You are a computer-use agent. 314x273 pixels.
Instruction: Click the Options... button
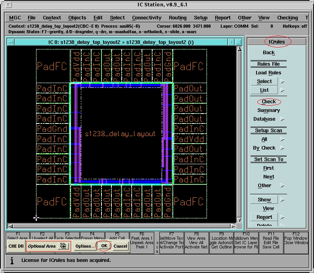coord(85,246)
